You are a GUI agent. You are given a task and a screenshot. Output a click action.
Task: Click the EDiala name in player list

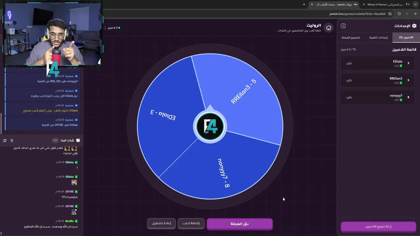pyautogui.click(x=397, y=61)
